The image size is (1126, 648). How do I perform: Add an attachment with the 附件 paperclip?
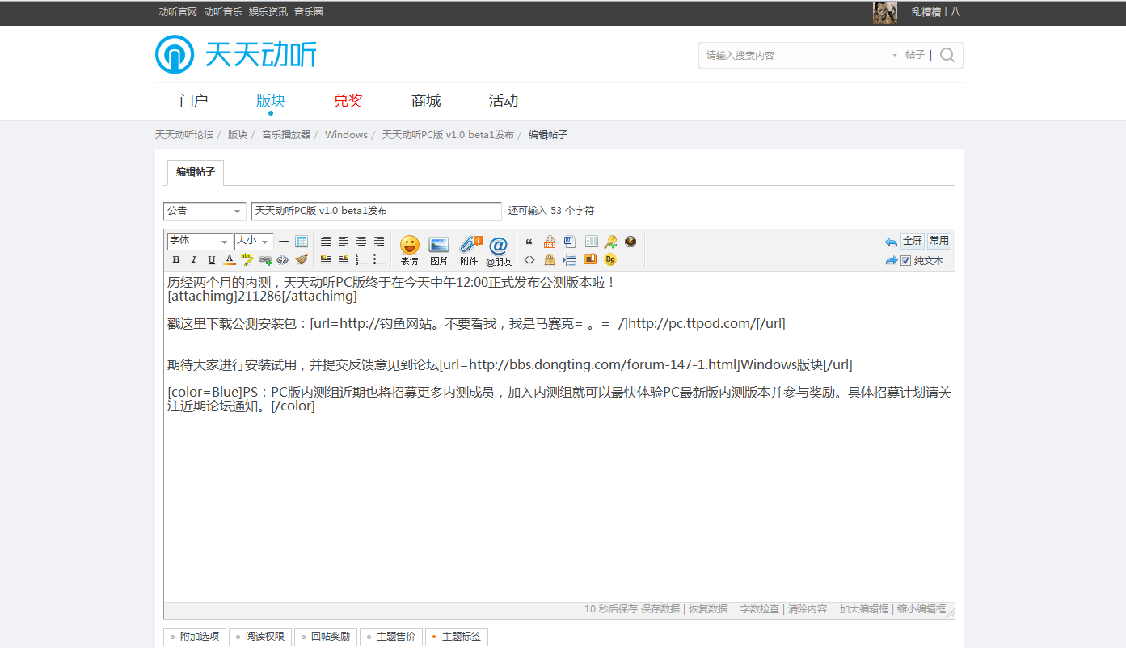[x=470, y=250]
